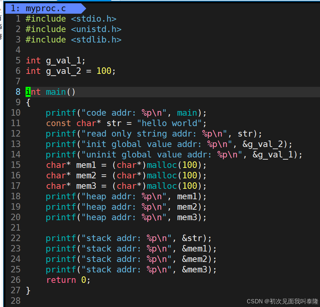320x307 pixels.
Task: Click line number 21 in the gutter
Action: click(x=15, y=228)
